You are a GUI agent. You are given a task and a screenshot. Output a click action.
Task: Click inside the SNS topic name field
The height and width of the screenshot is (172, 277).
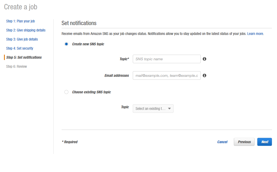pyautogui.click(x=166, y=59)
